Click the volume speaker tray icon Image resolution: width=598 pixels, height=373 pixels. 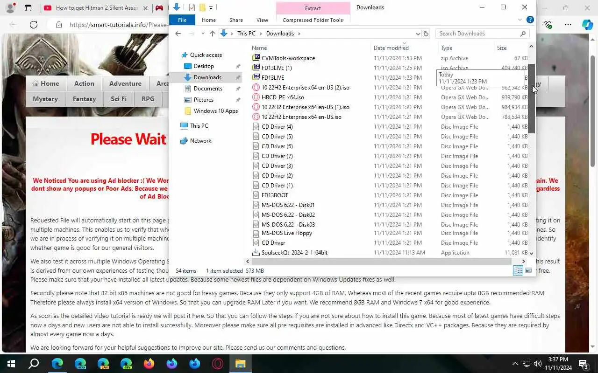537,364
